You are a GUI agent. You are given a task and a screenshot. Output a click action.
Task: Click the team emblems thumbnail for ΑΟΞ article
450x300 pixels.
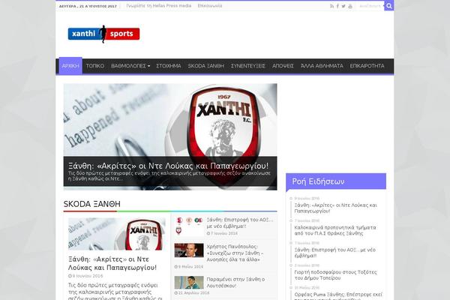coord(189,226)
